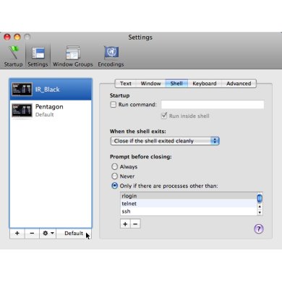Select the Pentagon profile thumbnail

[22, 111]
